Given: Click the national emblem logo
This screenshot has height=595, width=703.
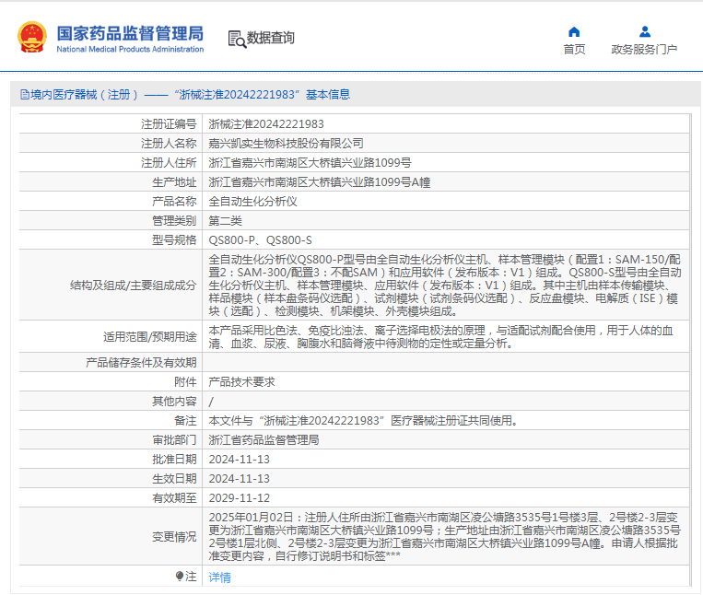Looking at the screenshot, I should click(32, 37).
